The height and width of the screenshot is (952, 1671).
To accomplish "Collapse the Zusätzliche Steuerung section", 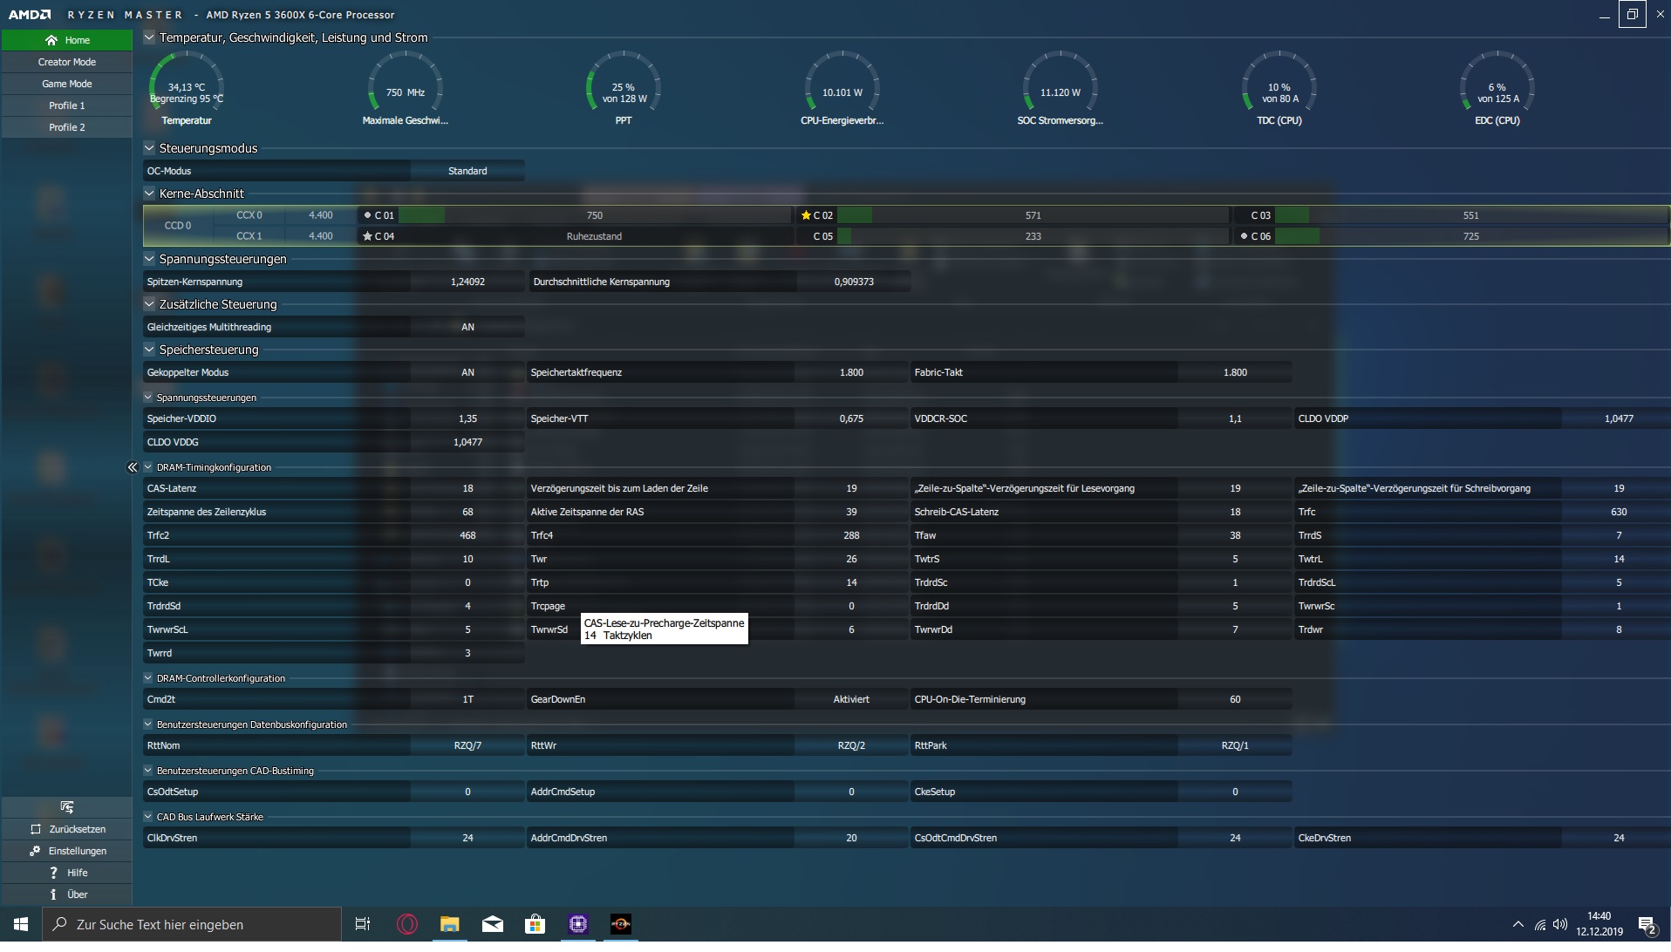I will (x=149, y=304).
